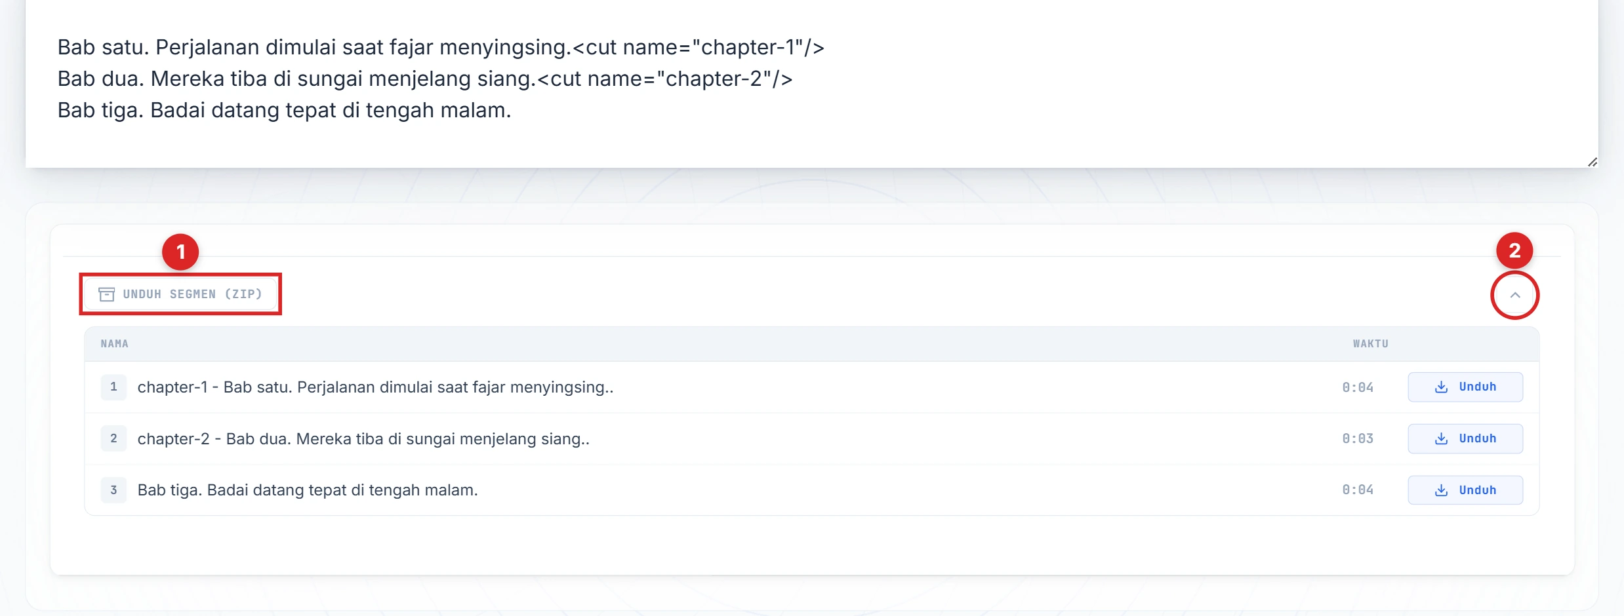Collapse the segments panel with the chevron
Screen dimensions: 1624x616
1514,295
